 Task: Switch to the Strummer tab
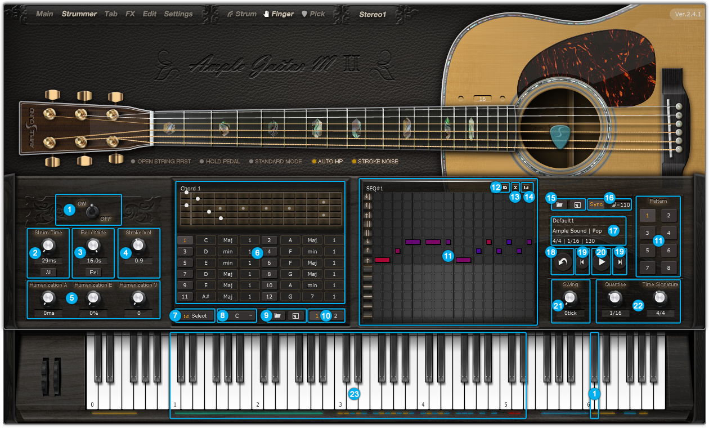pos(79,14)
